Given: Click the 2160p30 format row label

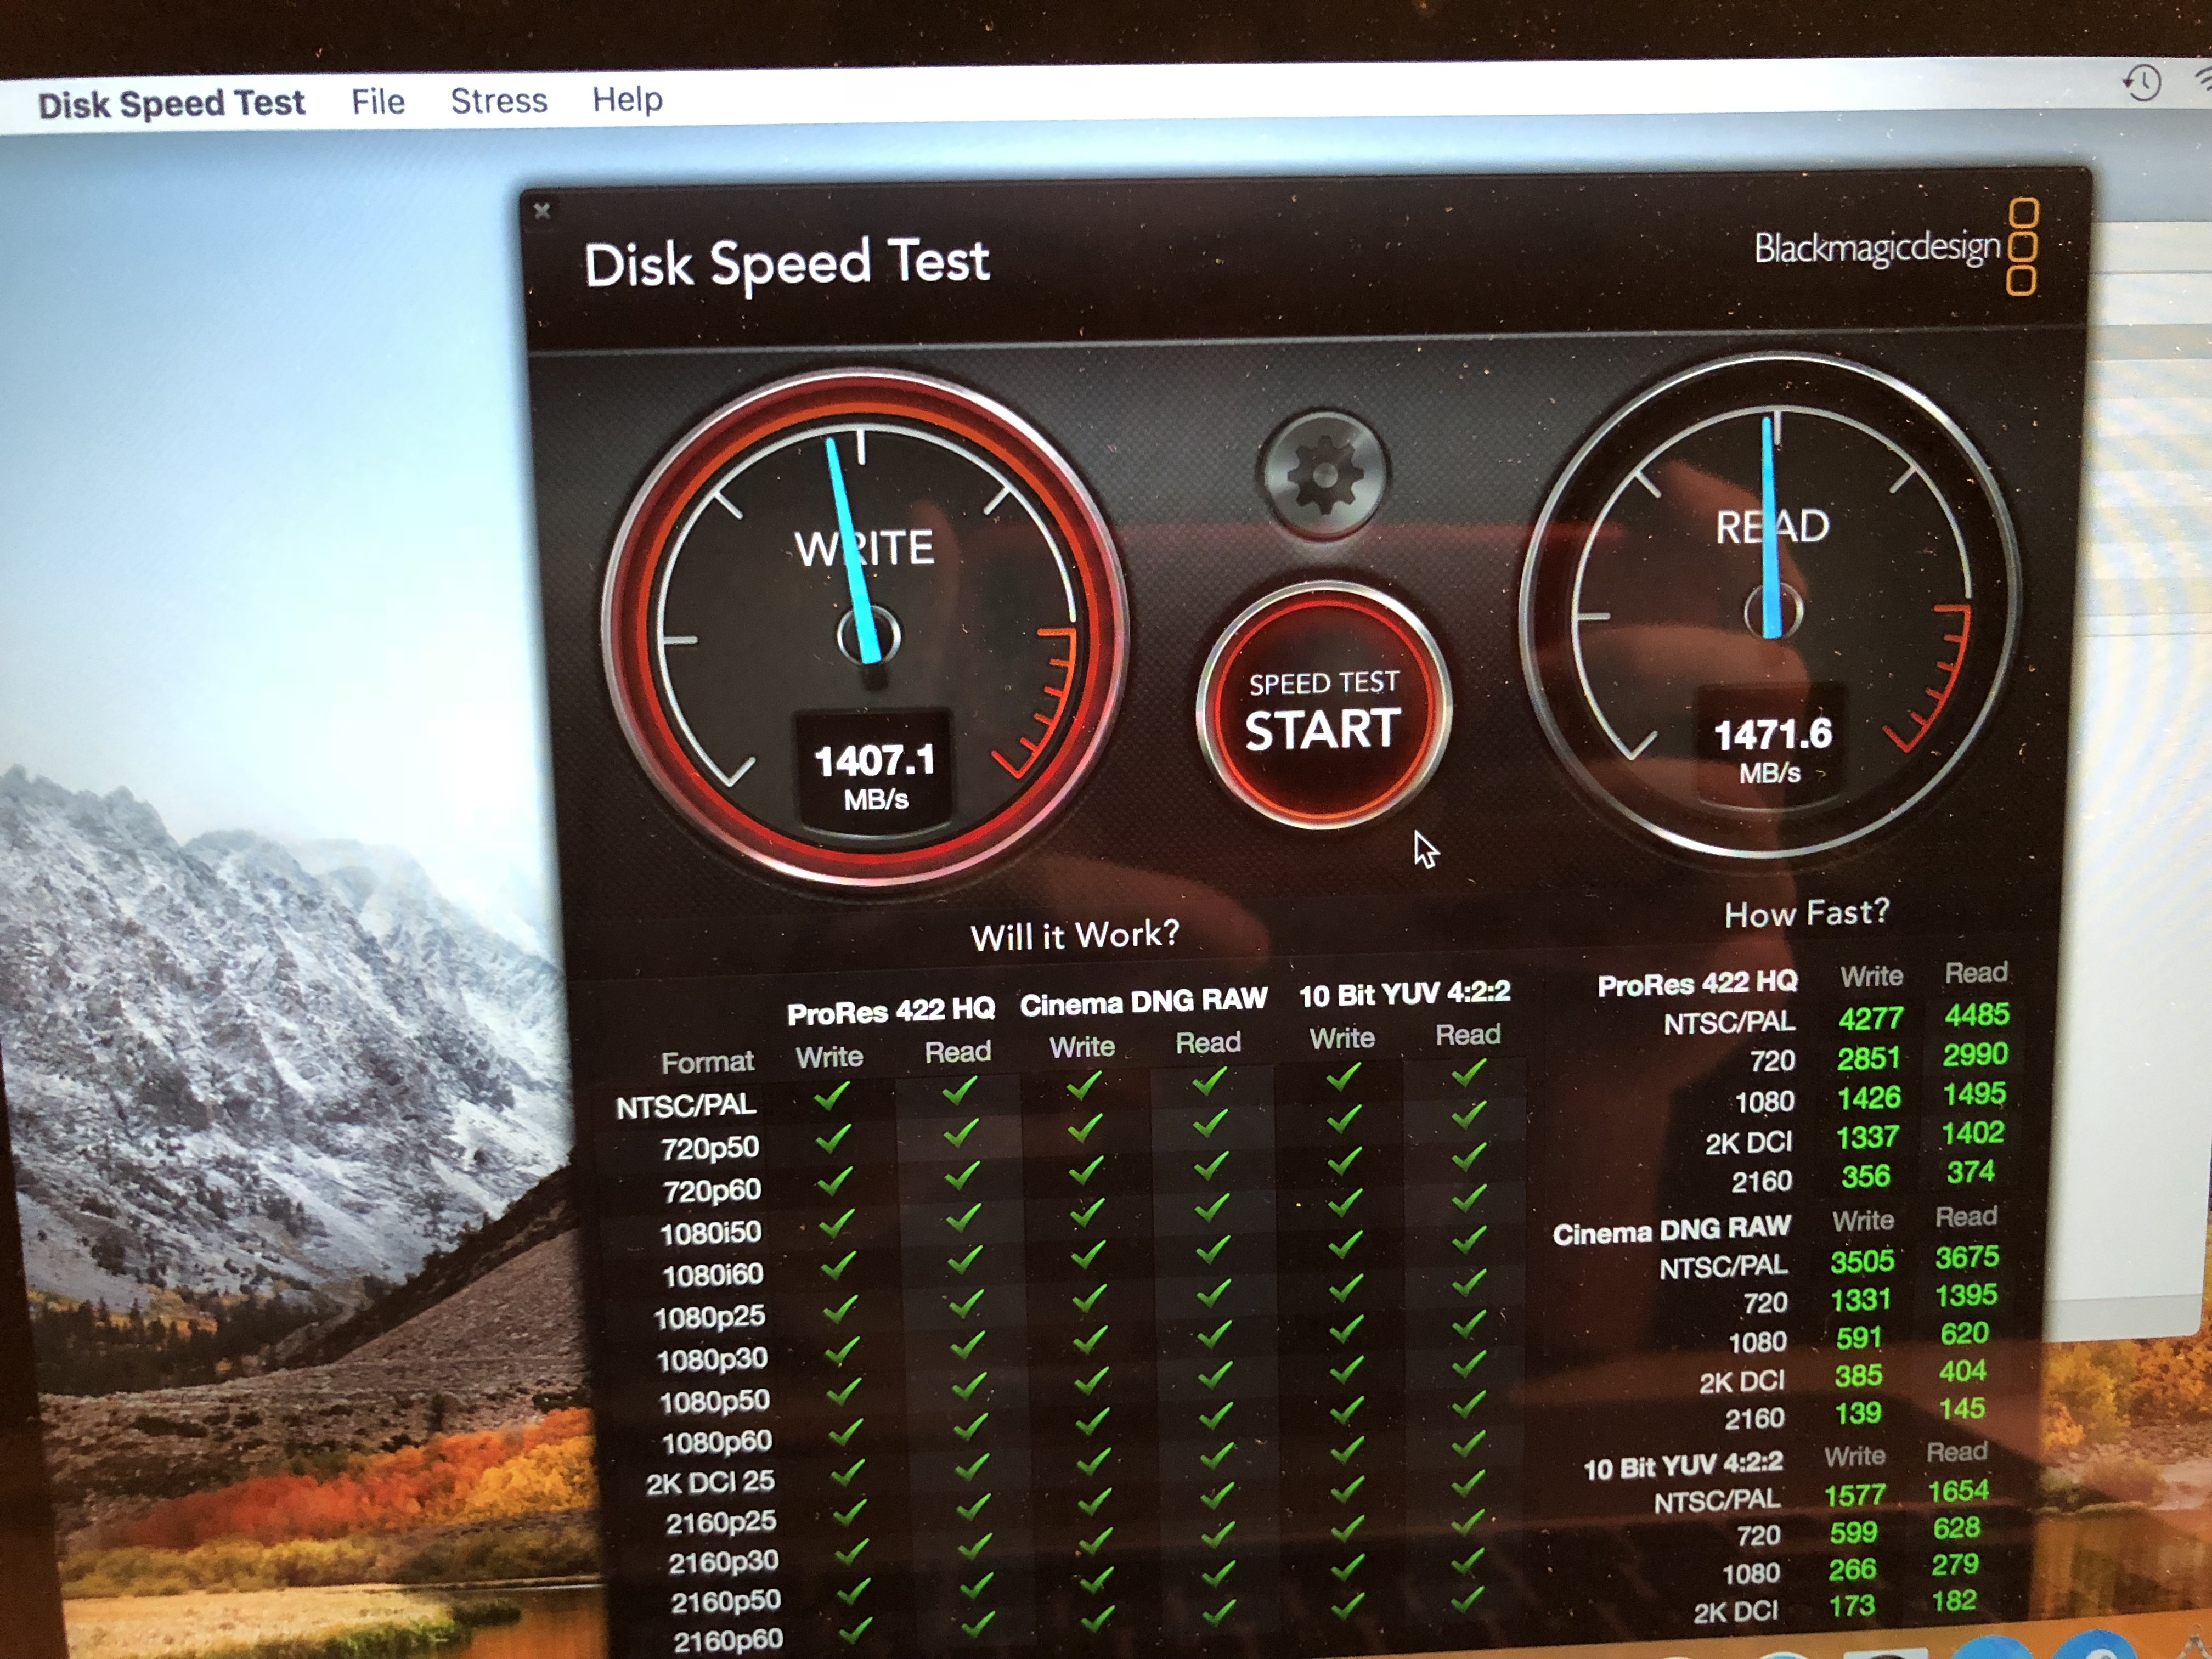Looking at the screenshot, I should [x=723, y=1562].
